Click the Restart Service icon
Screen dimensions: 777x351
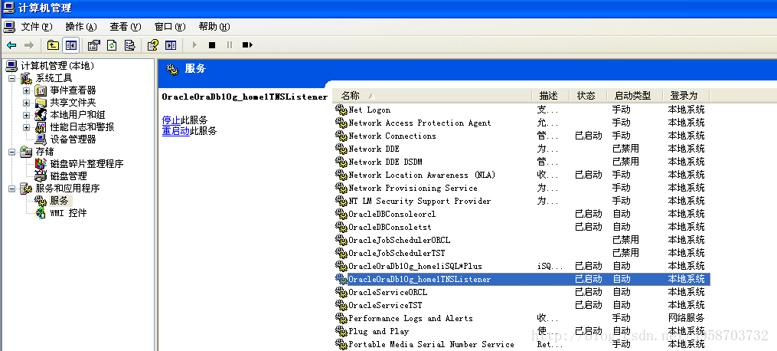(x=247, y=45)
